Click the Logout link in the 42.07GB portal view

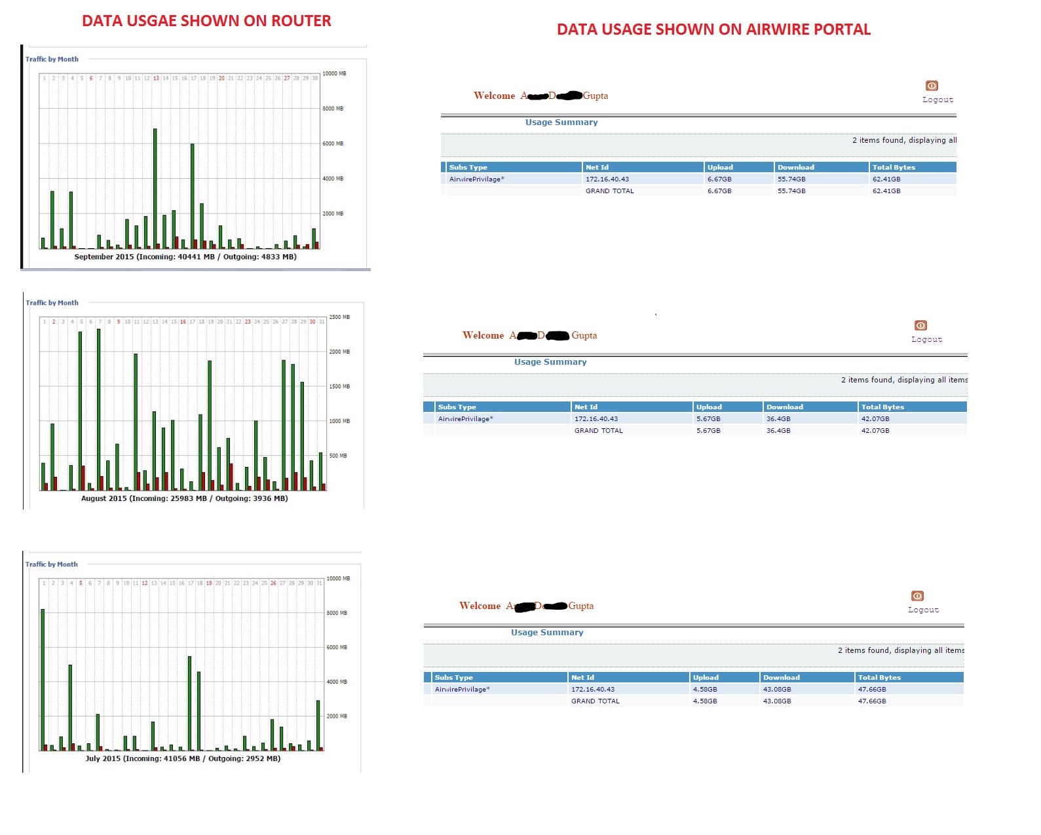926,339
